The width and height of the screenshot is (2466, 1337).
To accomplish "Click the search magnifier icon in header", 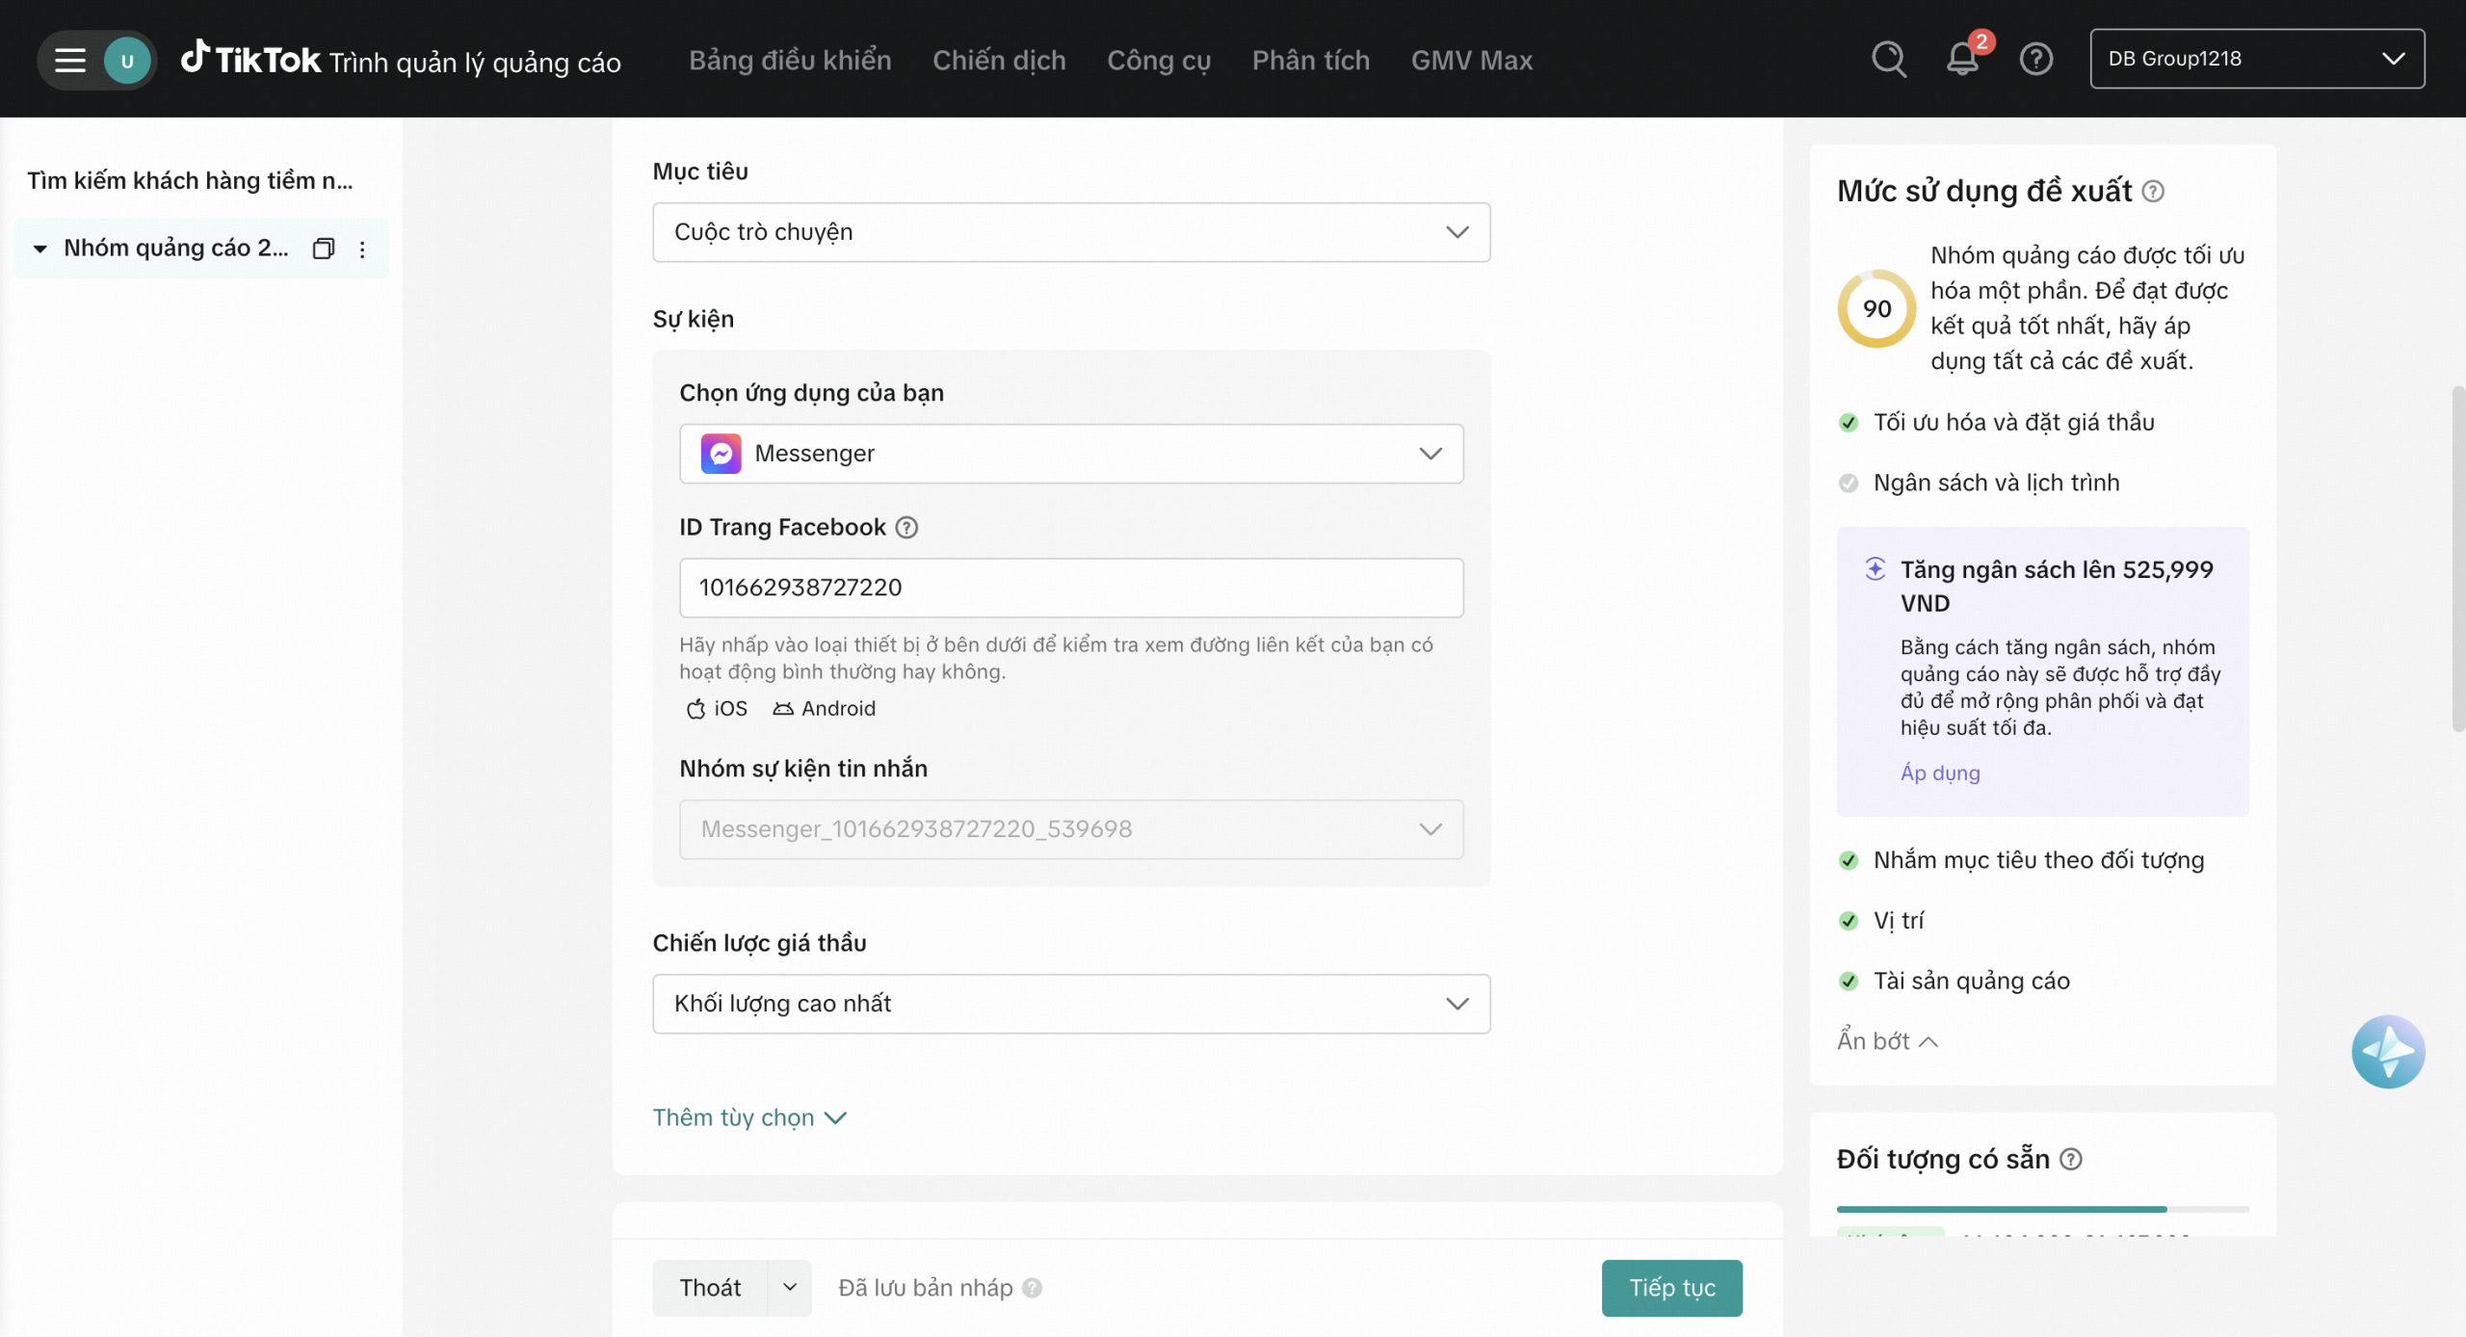I will (1888, 60).
